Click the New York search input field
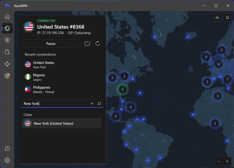 click(x=56, y=104)
